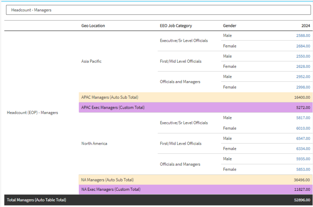Open the 2588.00 value link
The width and height of the screenshot is (313, 207).
[303, 36]
